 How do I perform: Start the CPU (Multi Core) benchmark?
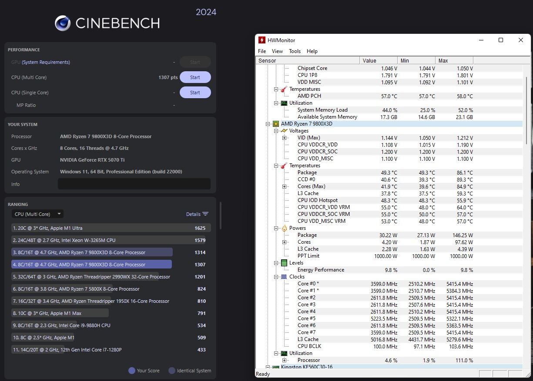coord(195,77)
